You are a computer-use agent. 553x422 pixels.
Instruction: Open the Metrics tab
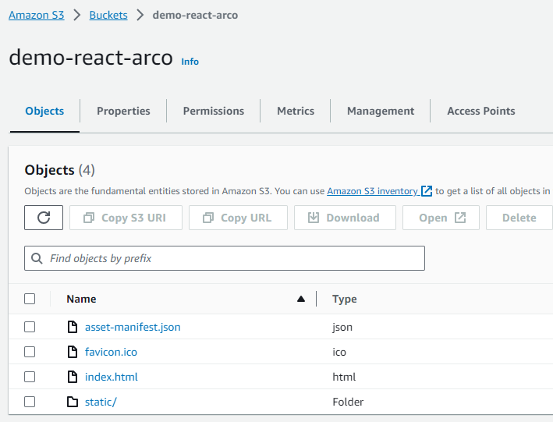[296, 111]
